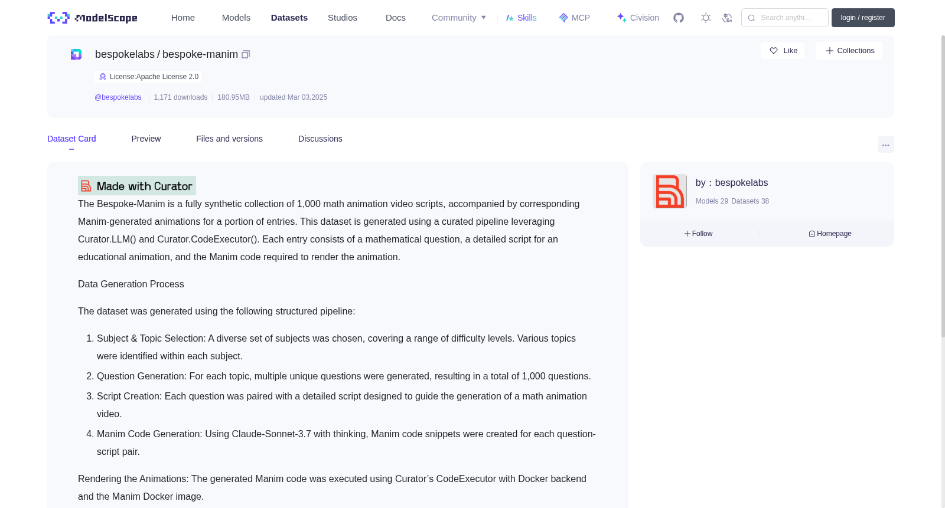Open the @bespokelabs profile link
The image size is (945, 508).
pos(118,97)
